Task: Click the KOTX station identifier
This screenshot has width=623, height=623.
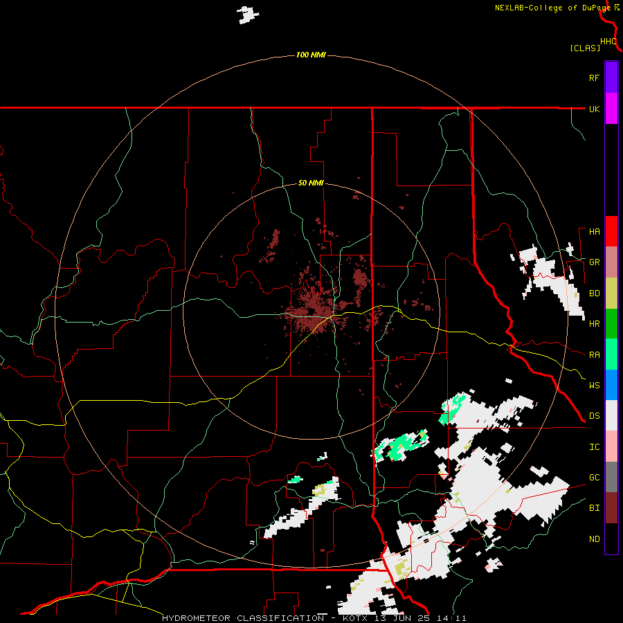Action: (357, 618)
